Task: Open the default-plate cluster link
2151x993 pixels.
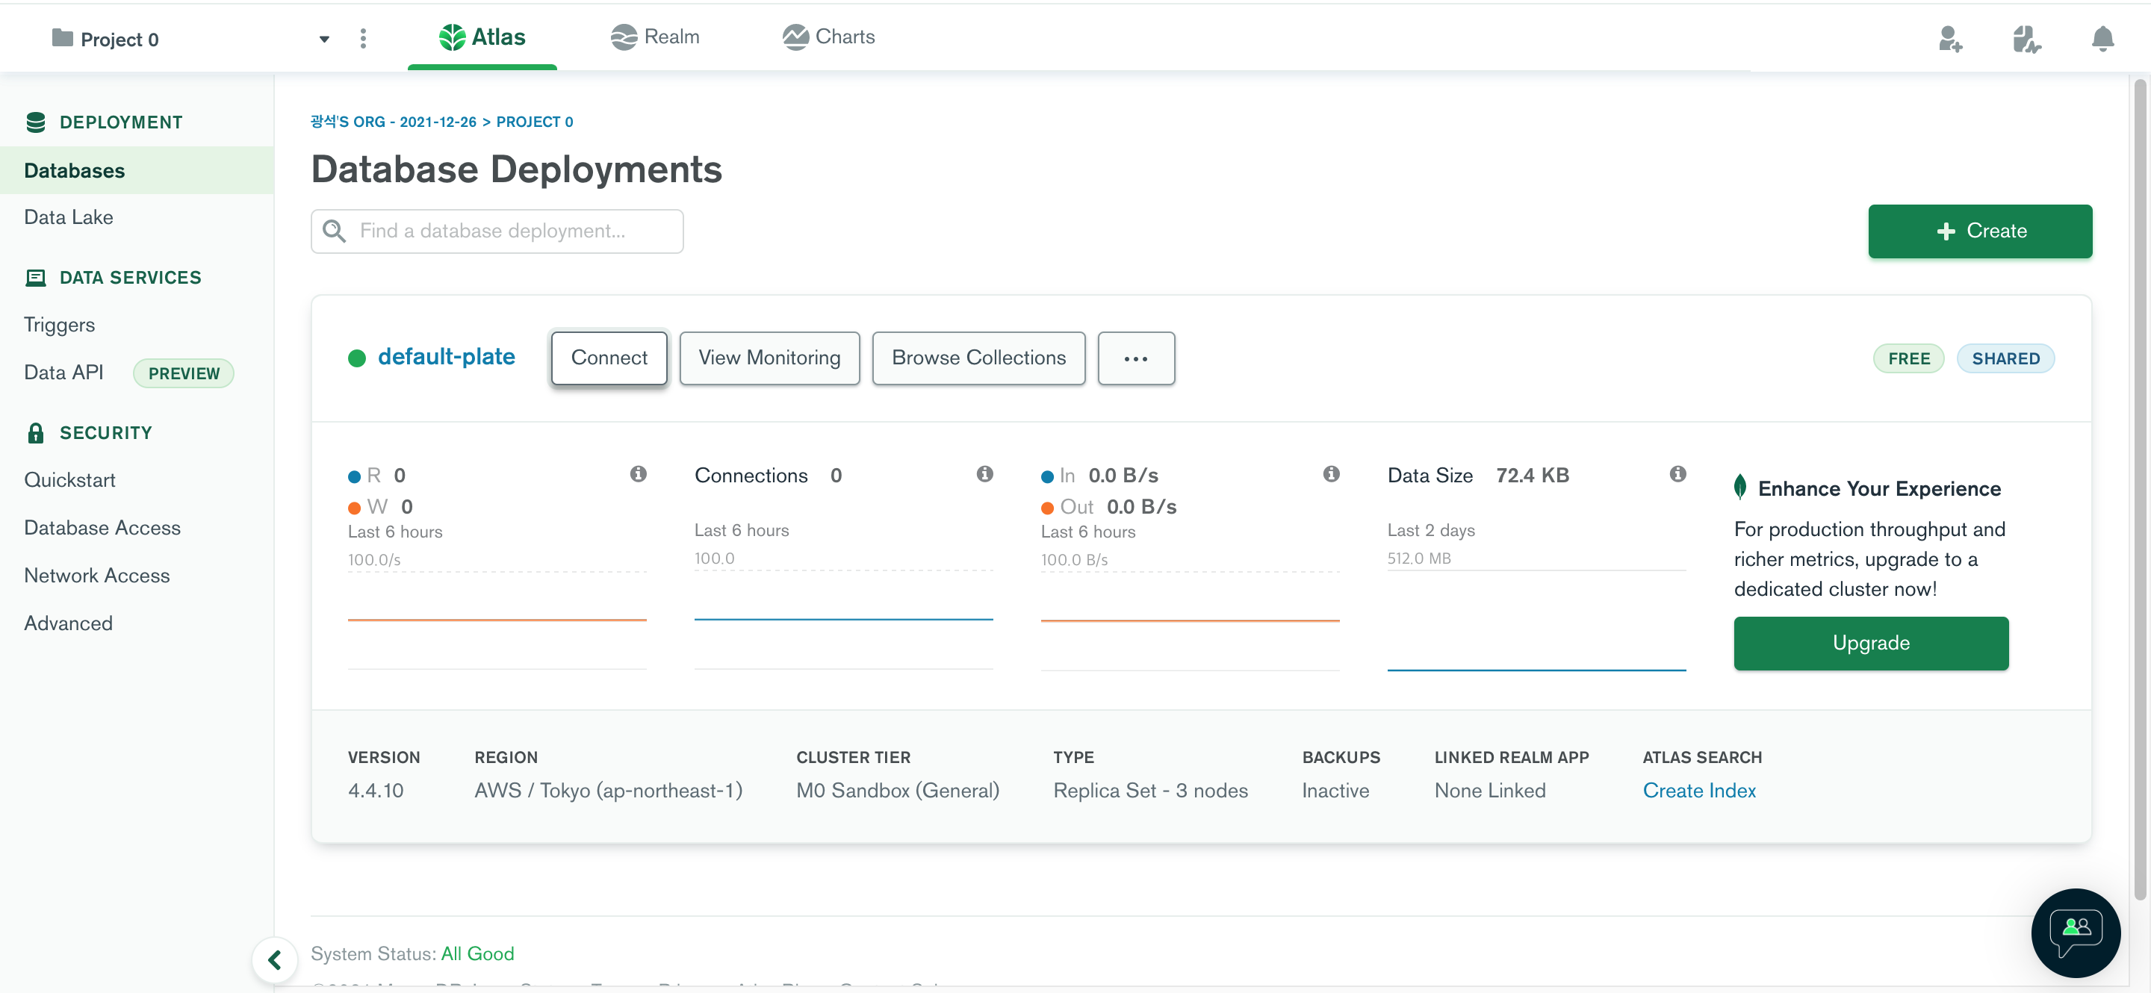Action: point(446,357)
